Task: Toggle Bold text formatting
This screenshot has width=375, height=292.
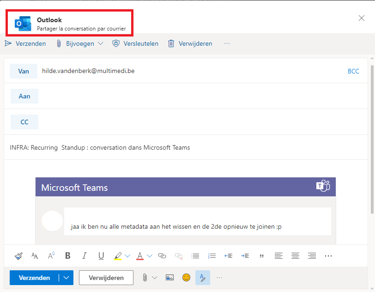Action: tap(68, 255)
